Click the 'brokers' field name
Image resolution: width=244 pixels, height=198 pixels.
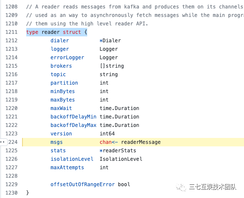tap(61, 66)
